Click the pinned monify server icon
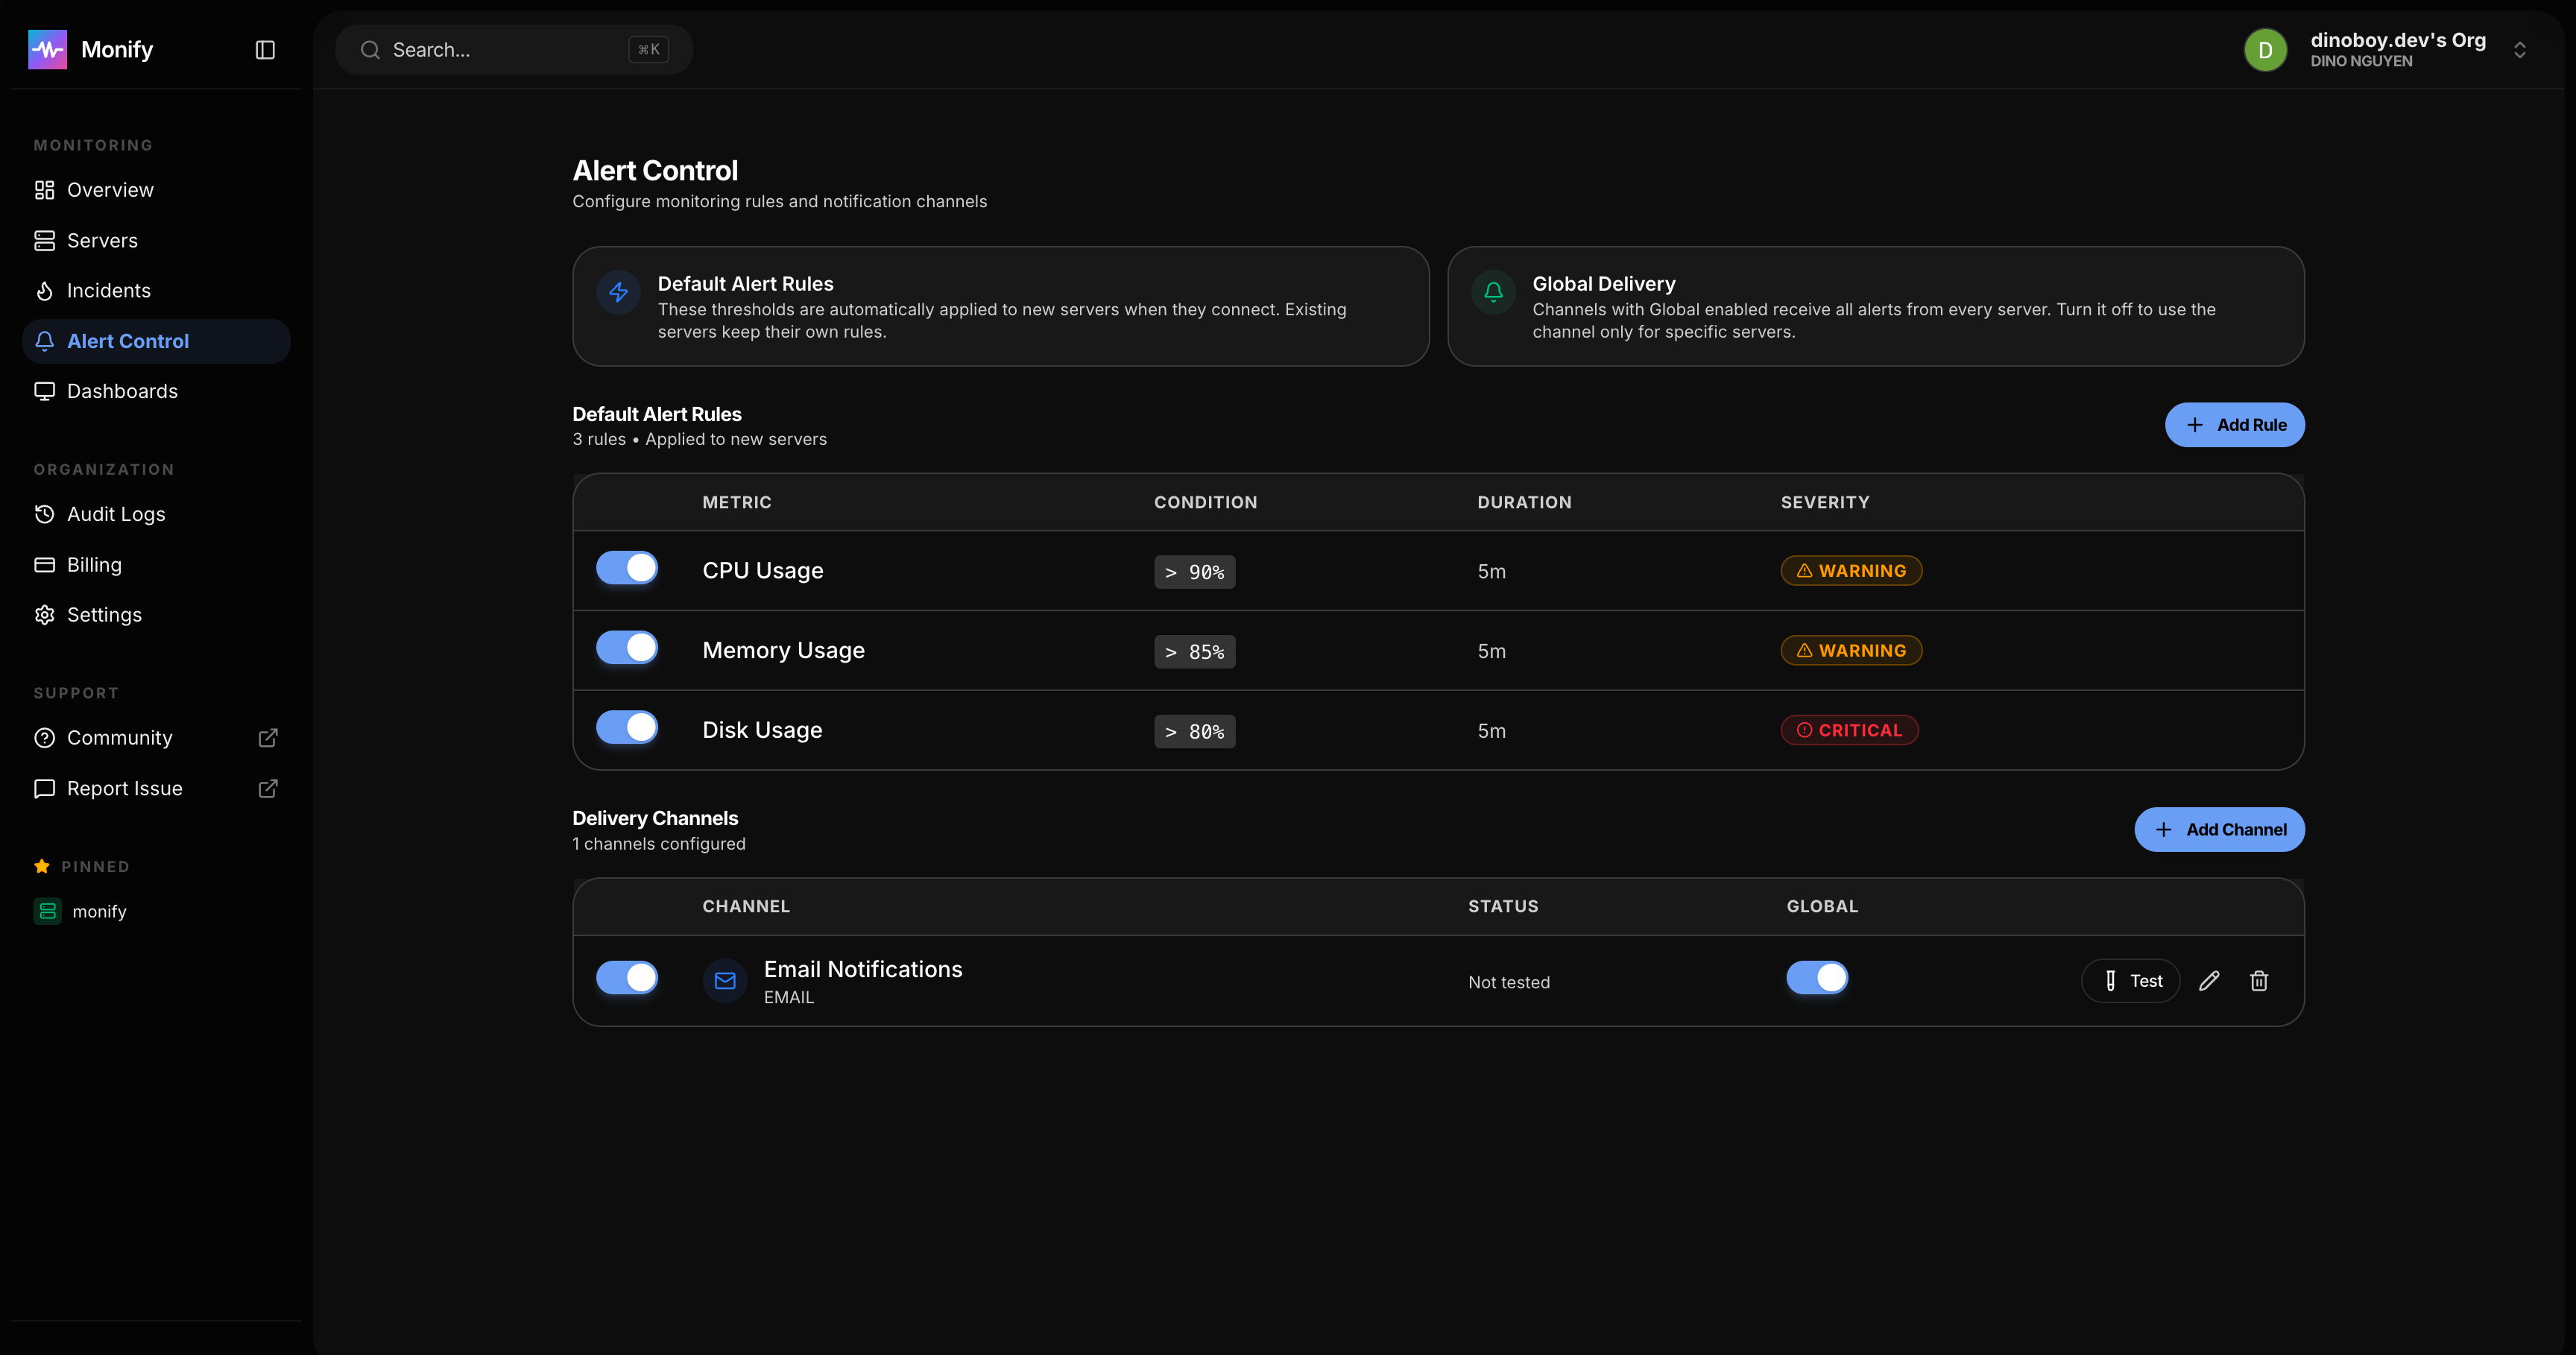2576x1355 pixels. [x=47, y=911]
